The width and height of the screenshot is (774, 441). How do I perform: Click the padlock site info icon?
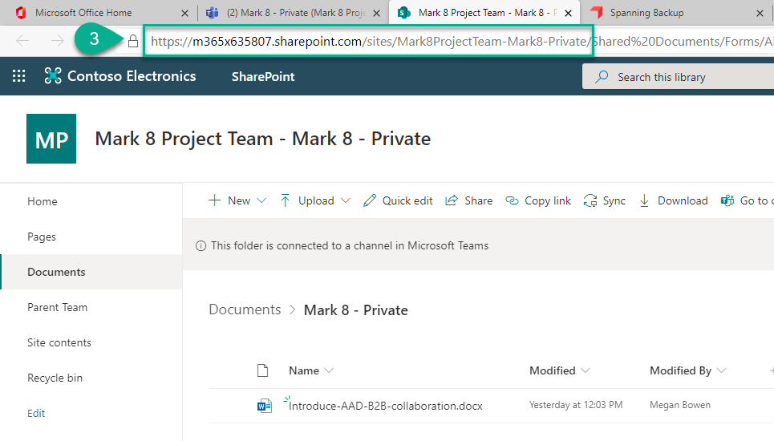pyautogui.click(x=133, y=41)
